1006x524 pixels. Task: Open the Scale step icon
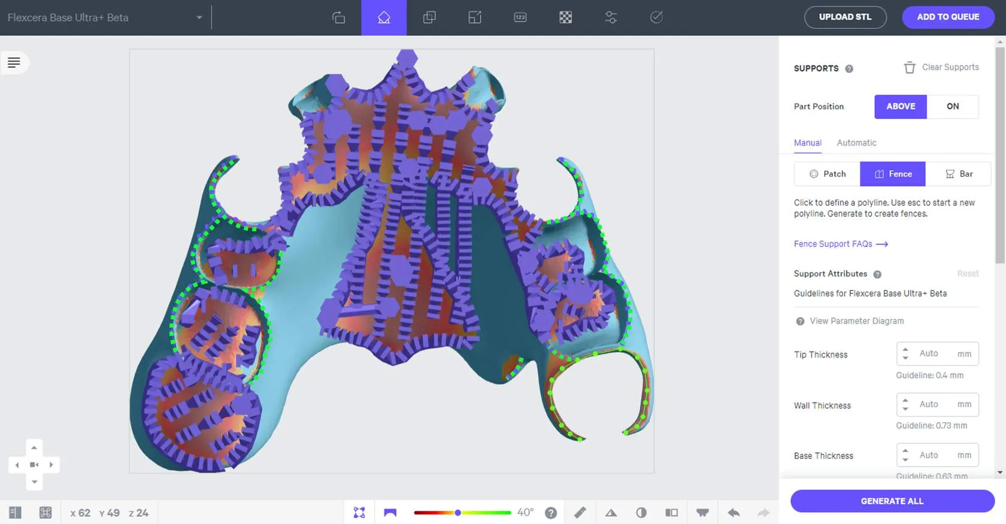(475, 17)
